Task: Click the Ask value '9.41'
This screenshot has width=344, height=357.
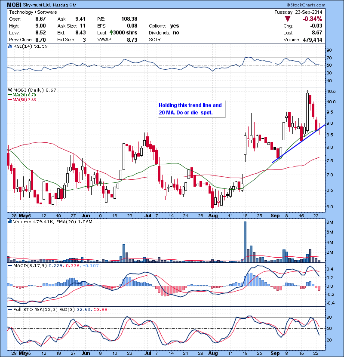Action: (x=80, y=19)
